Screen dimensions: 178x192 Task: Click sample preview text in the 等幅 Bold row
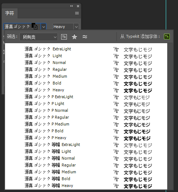[x=138, y=179]
